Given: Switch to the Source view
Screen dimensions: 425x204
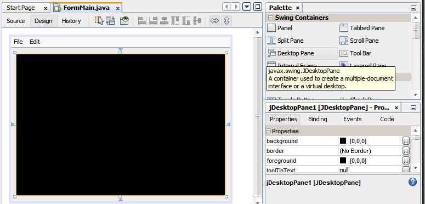Looking at the screenshot, I should [16, 21].
